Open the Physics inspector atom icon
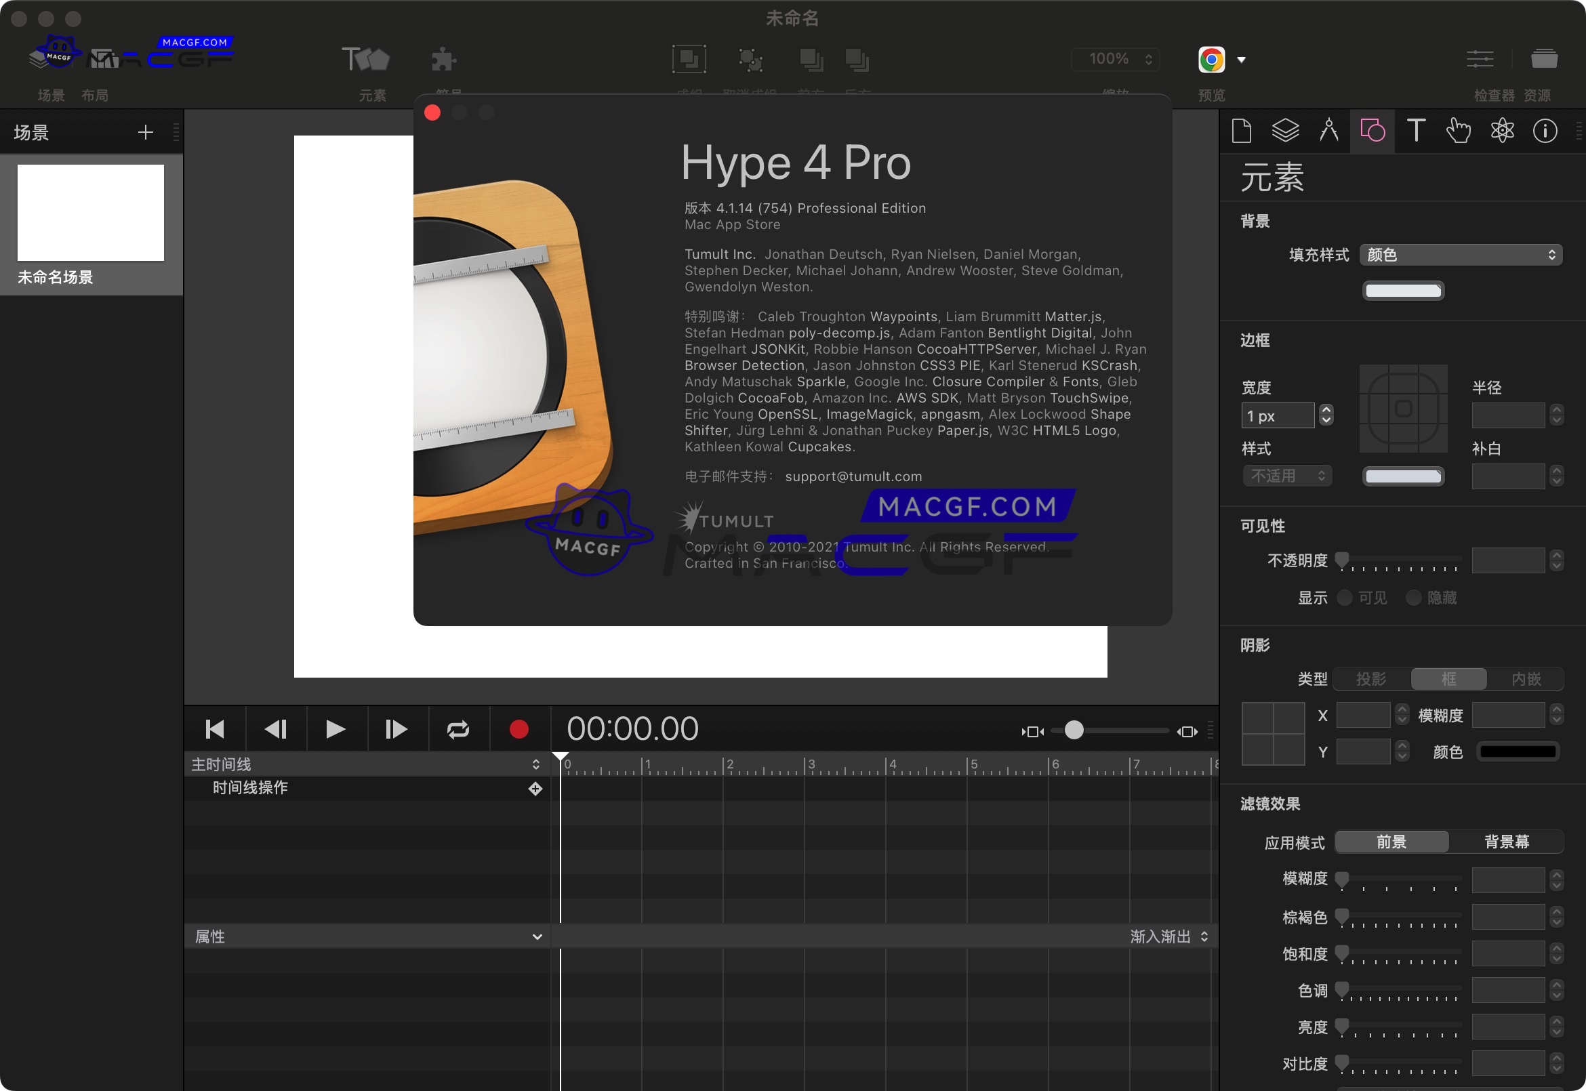Image resolution: width=1586 pixels, height=1091 pixels. pyautogui.click(x=1502, y=131)
